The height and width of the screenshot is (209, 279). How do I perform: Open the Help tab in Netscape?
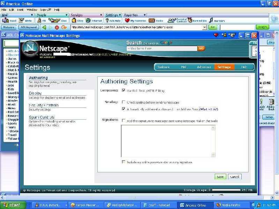click(244, 67)
